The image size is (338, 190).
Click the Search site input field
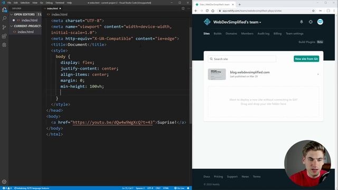(x=242, y=59)
